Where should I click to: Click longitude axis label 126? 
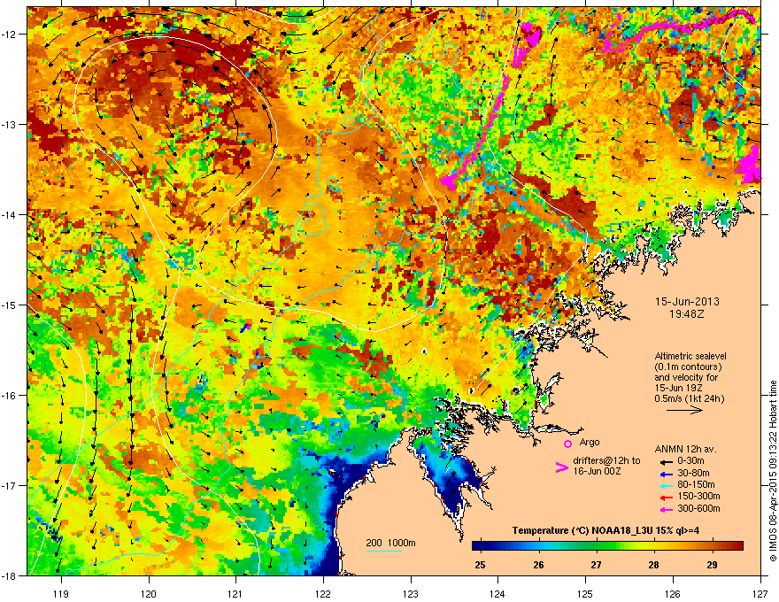[x=673, y=593]
